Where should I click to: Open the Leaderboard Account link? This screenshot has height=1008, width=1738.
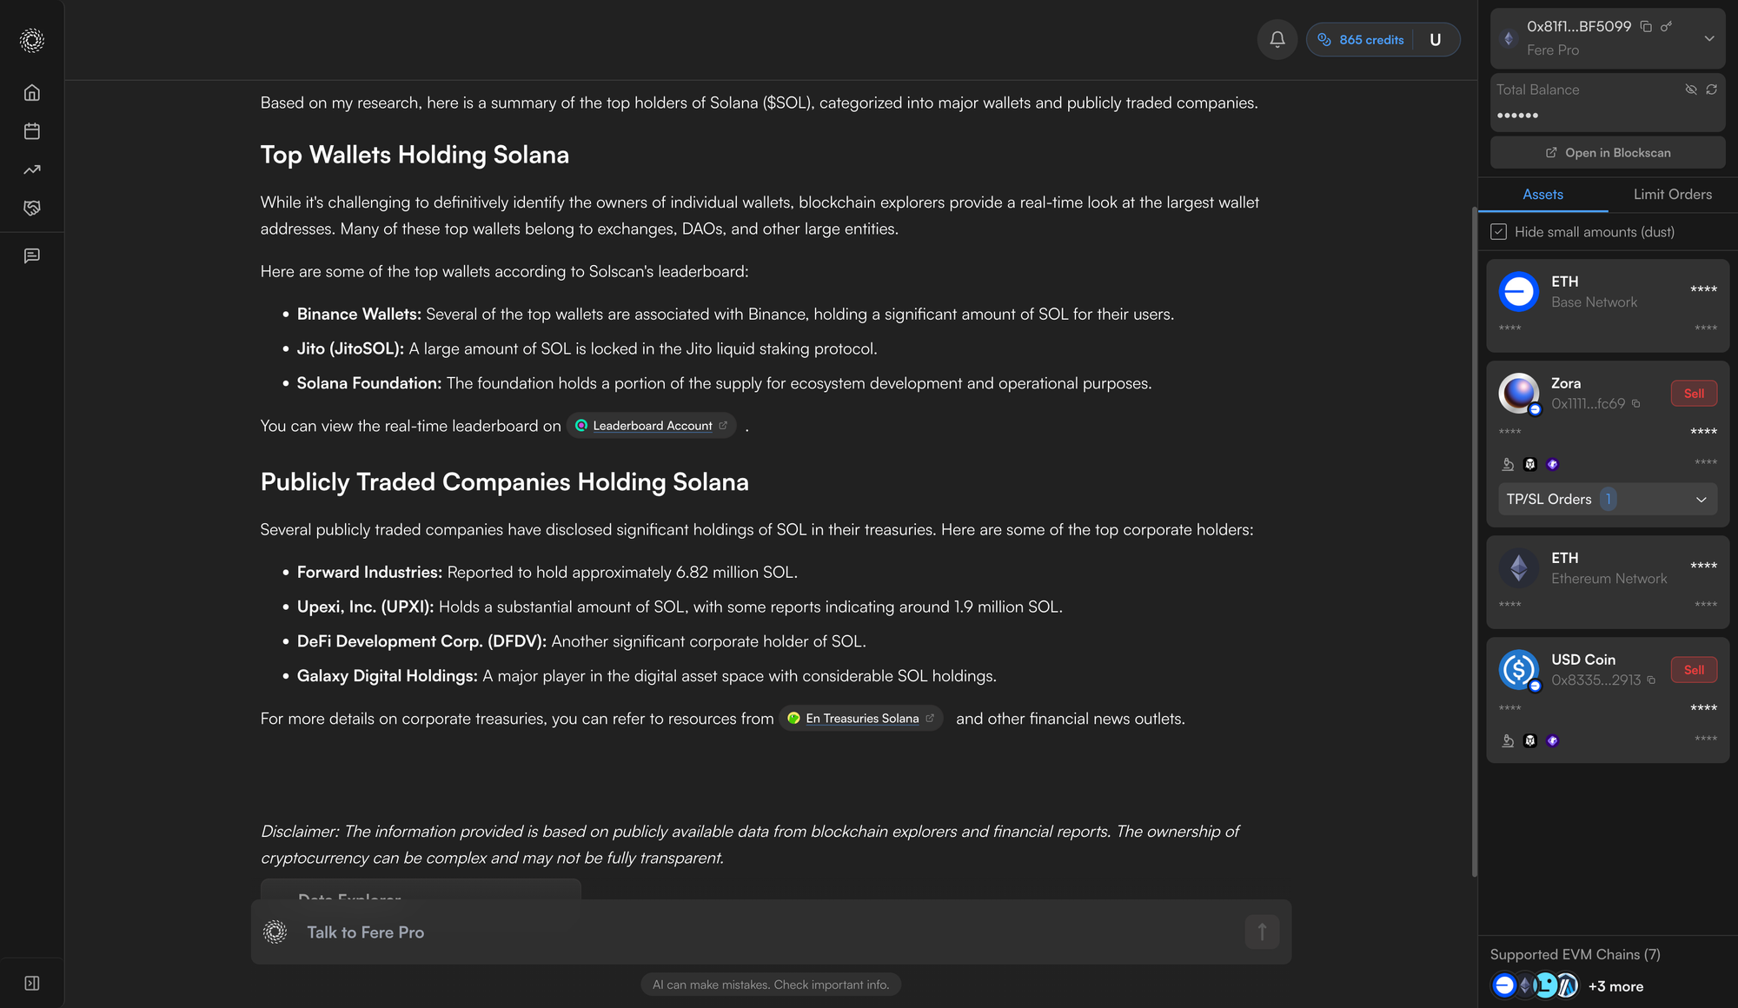point(652,426)
